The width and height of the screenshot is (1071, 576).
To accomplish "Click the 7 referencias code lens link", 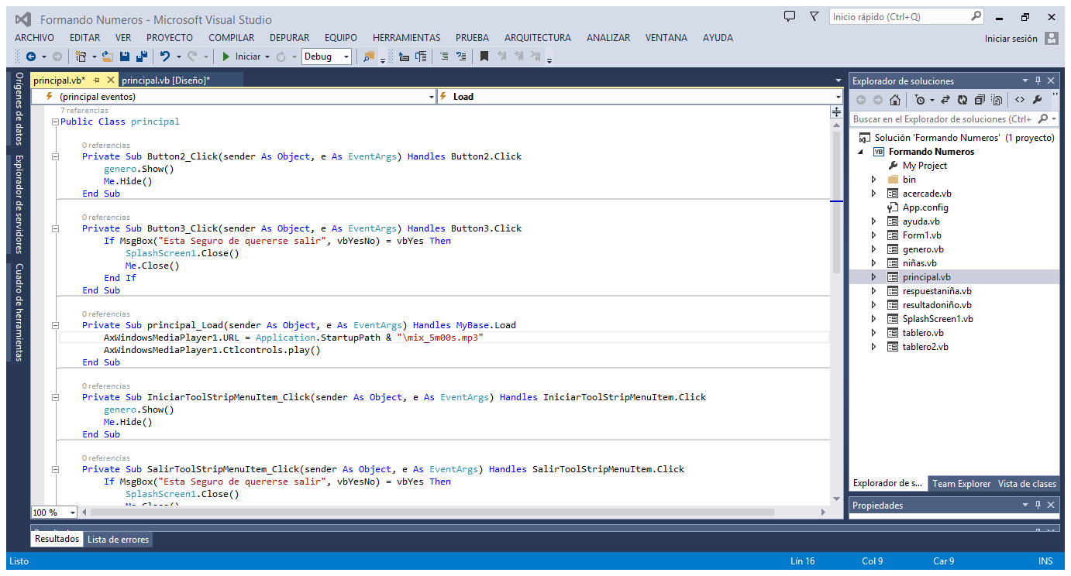I will pyautogui.click(x=84, y=111).
